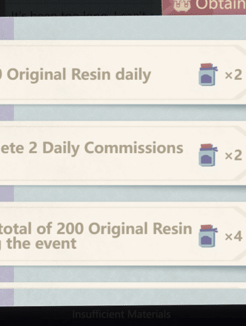Click the pointed right end of Daily Commissions card
Screen dimensions: 246x326
pyautogui.click(x=239, y=153)
